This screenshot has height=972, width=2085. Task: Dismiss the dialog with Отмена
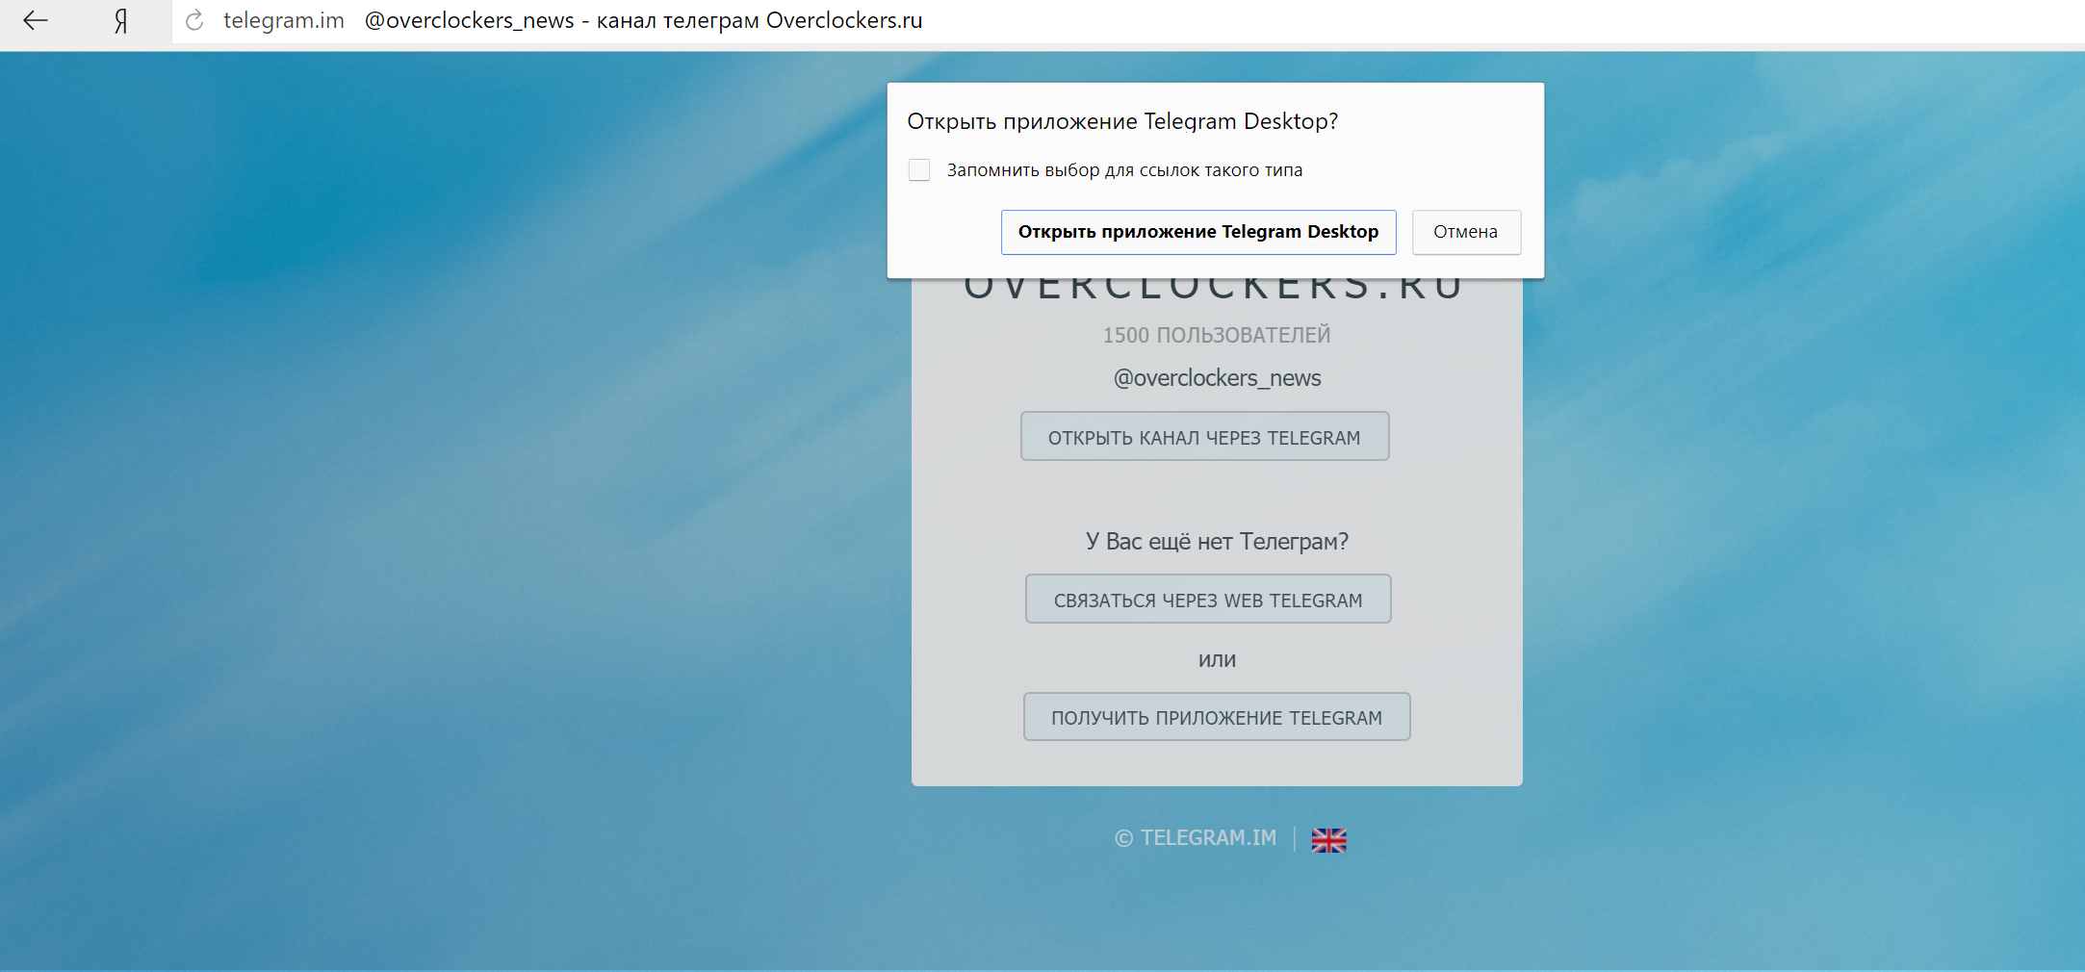[1466, 232]
